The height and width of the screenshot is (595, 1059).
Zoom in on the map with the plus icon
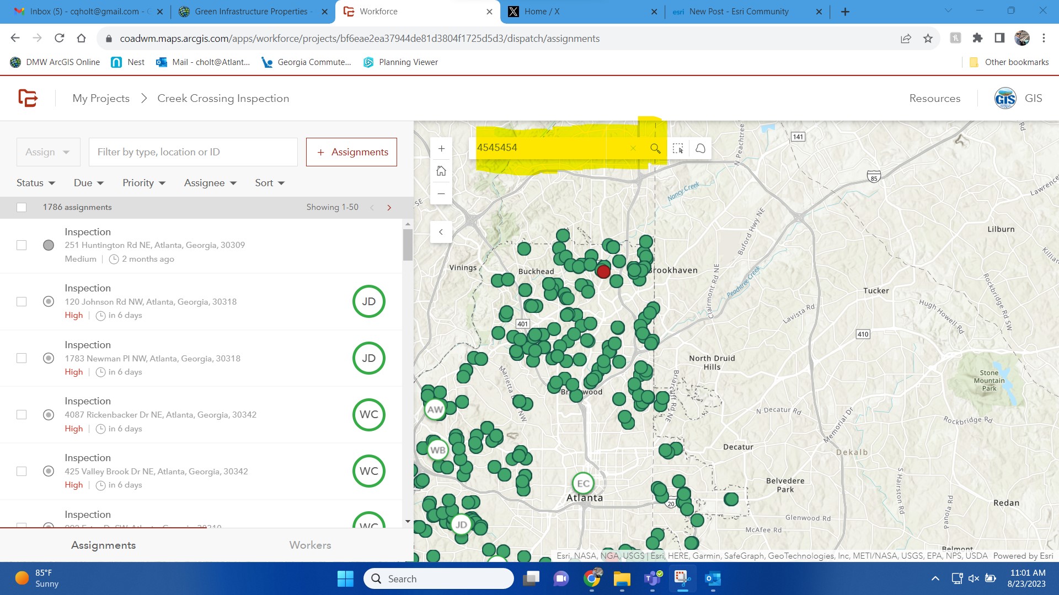(x=441, y=148)
